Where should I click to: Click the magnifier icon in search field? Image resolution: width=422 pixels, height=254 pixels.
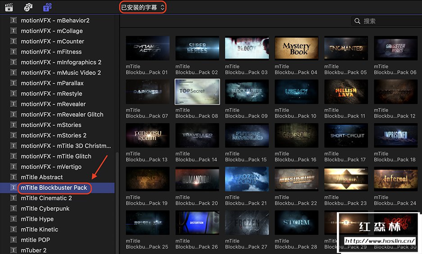tap(357, 21)
